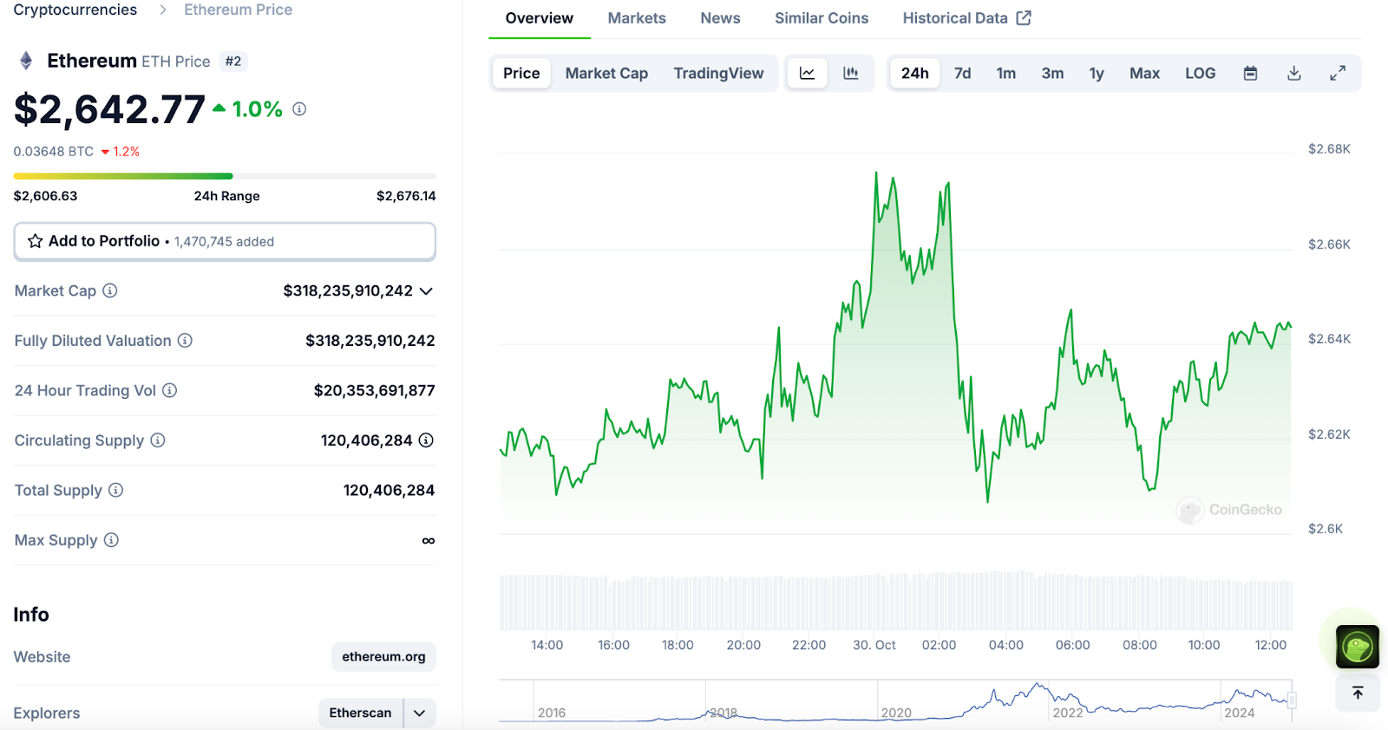The width and height of the screenshot is (1388, 730).
Task: Toggle LOG scale on chart
Action: click(1200, 74)
